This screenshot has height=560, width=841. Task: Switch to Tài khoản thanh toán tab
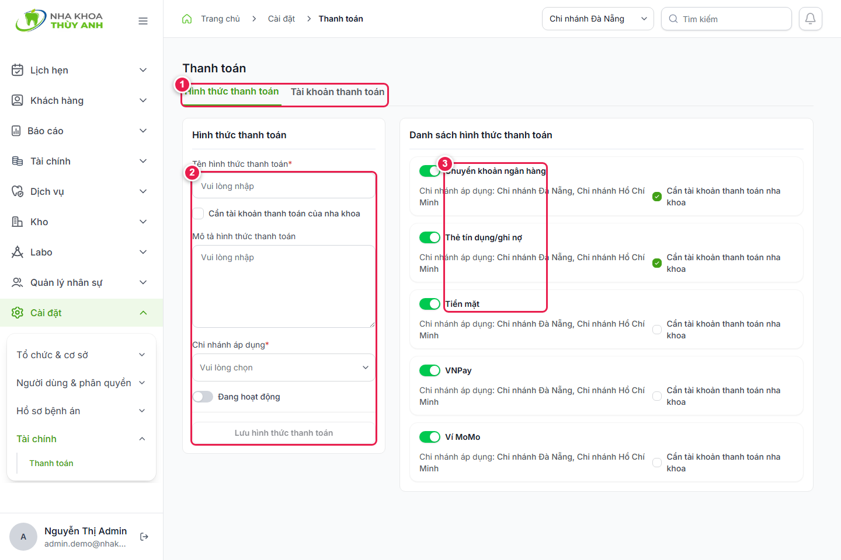click(338, 92)
